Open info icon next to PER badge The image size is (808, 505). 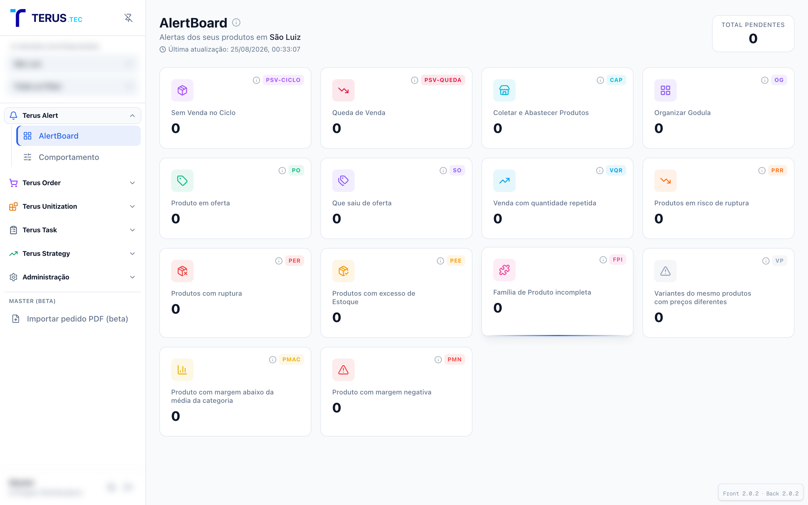click(x=279, y=261)
